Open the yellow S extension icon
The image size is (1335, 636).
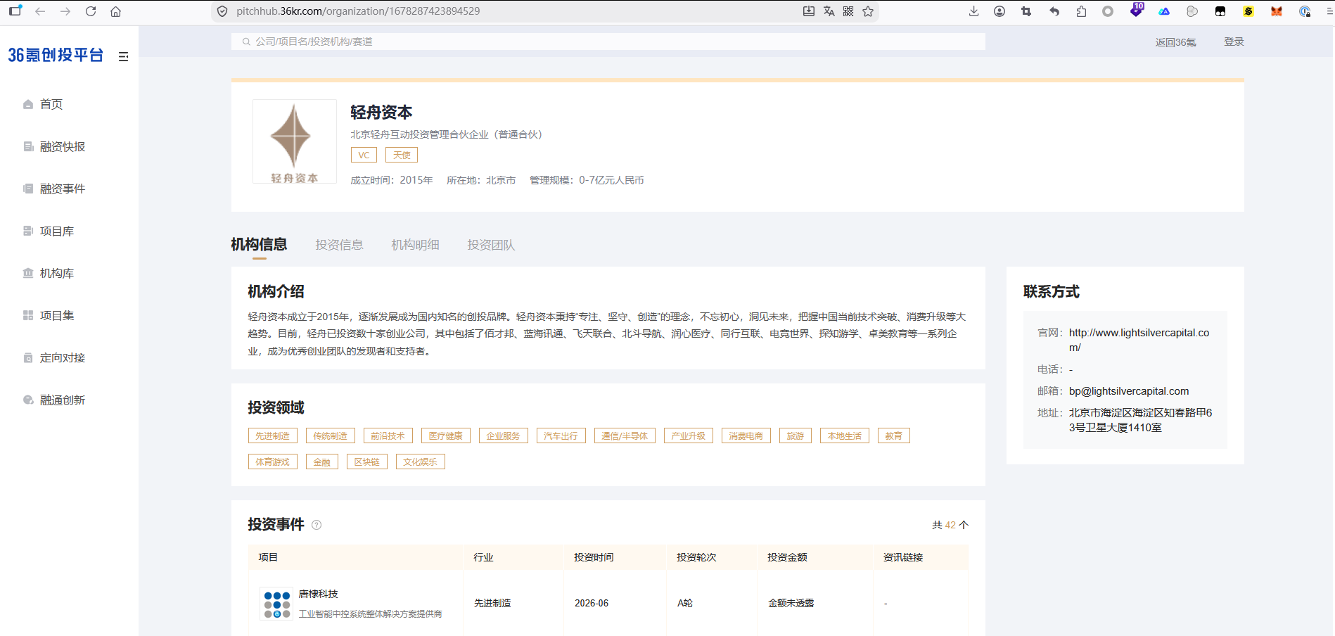(1248, 11)
